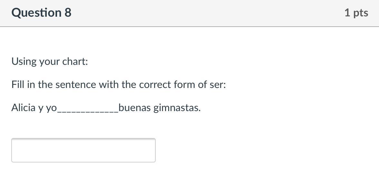Viewport: 379px width, 174px height.
Task: Click the word 'gimnastas' in the sentence
Action: click(177, 108)
